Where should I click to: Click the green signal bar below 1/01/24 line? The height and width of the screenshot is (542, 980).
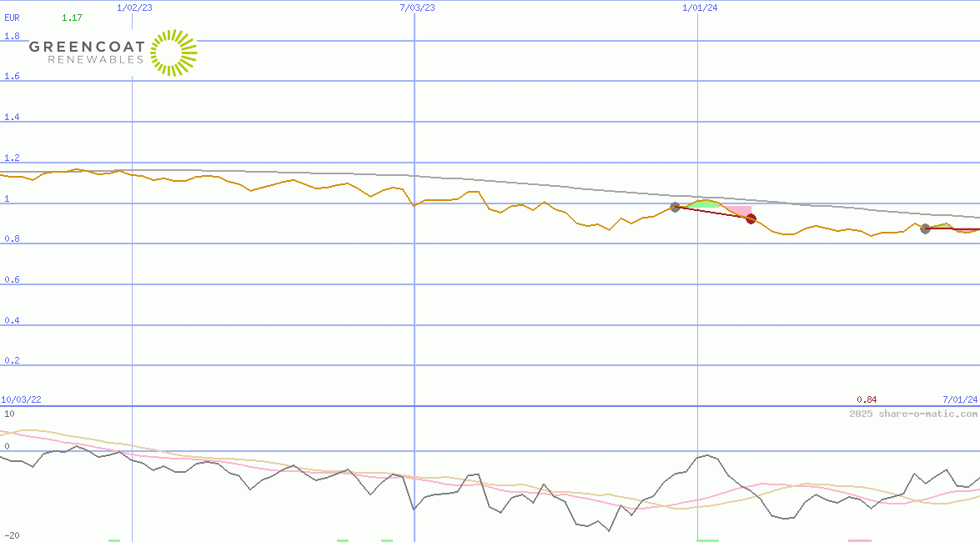(707, 539)
